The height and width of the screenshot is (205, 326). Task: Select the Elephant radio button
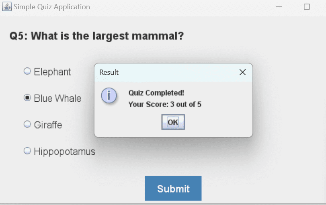click(27, 71)
